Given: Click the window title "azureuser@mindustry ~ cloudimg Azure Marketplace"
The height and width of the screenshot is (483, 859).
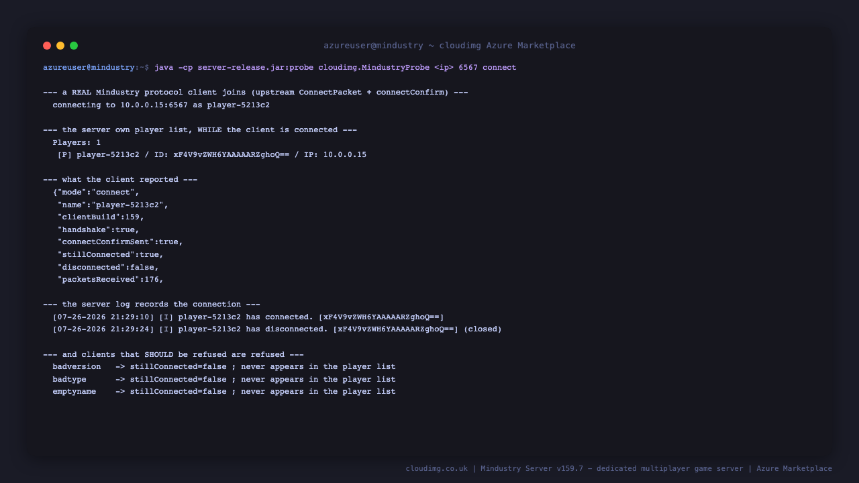Looking at the screenshot, I should [x=450, y=46].
